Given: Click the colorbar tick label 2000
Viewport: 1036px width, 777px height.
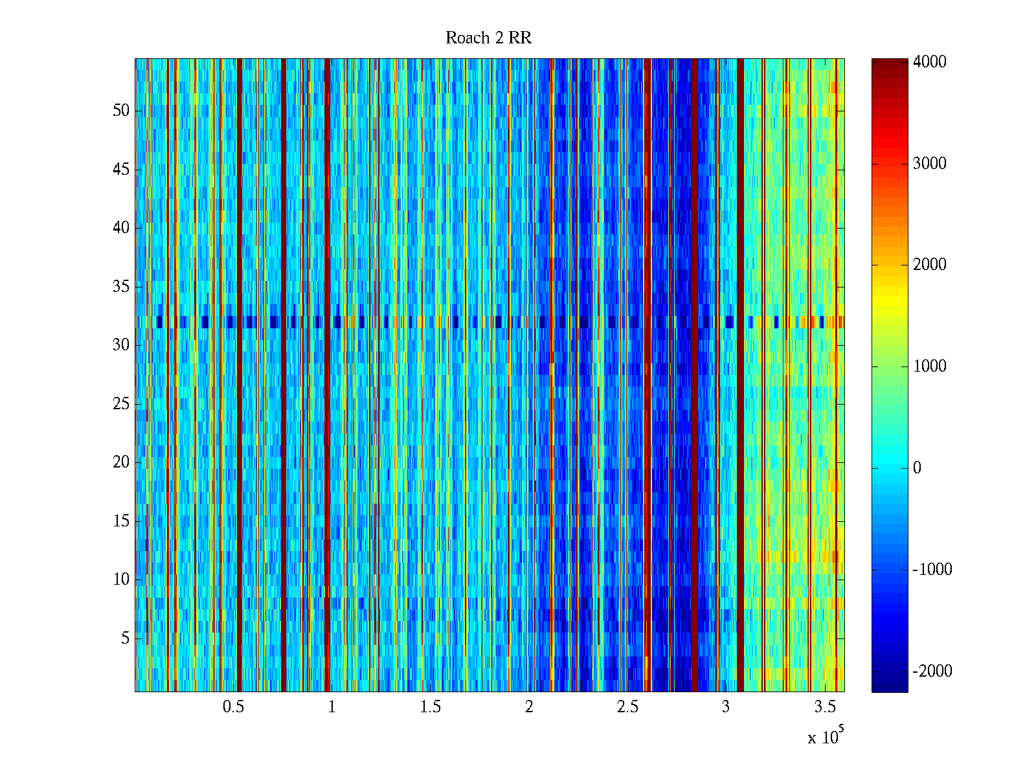Looking at the screenshot, I should pos(929,265).
